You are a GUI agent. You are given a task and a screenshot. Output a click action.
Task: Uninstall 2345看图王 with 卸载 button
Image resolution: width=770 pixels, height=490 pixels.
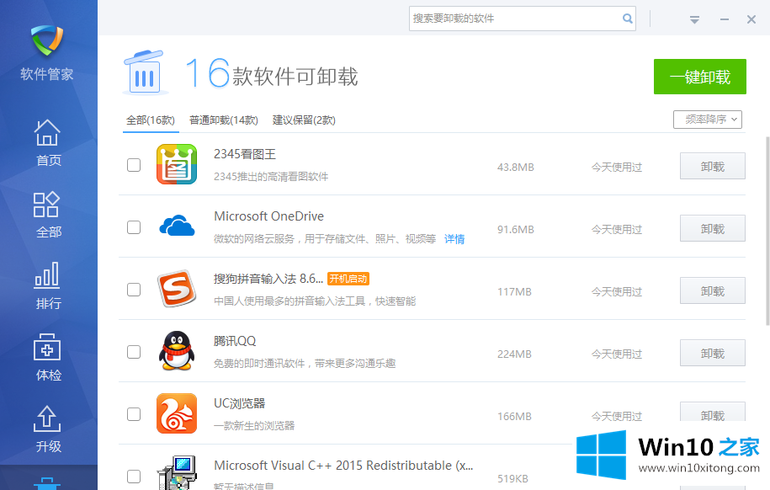[713, 166]
